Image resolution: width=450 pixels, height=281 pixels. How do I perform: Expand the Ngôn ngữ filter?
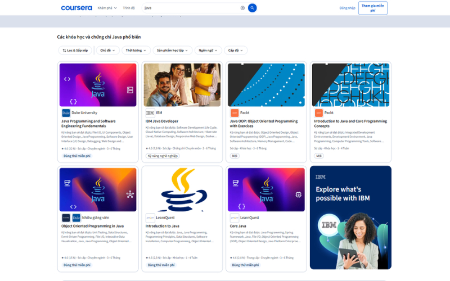(x=208, y=51)
